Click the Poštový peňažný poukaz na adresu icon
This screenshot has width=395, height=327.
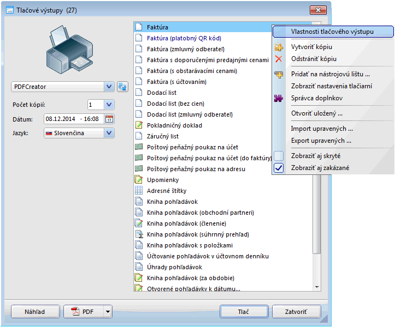point(139,169)
